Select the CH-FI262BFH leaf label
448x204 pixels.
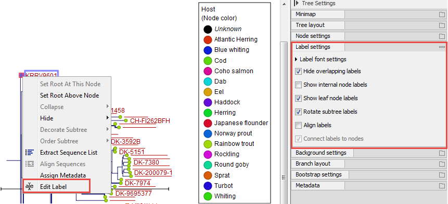(150, 121)
